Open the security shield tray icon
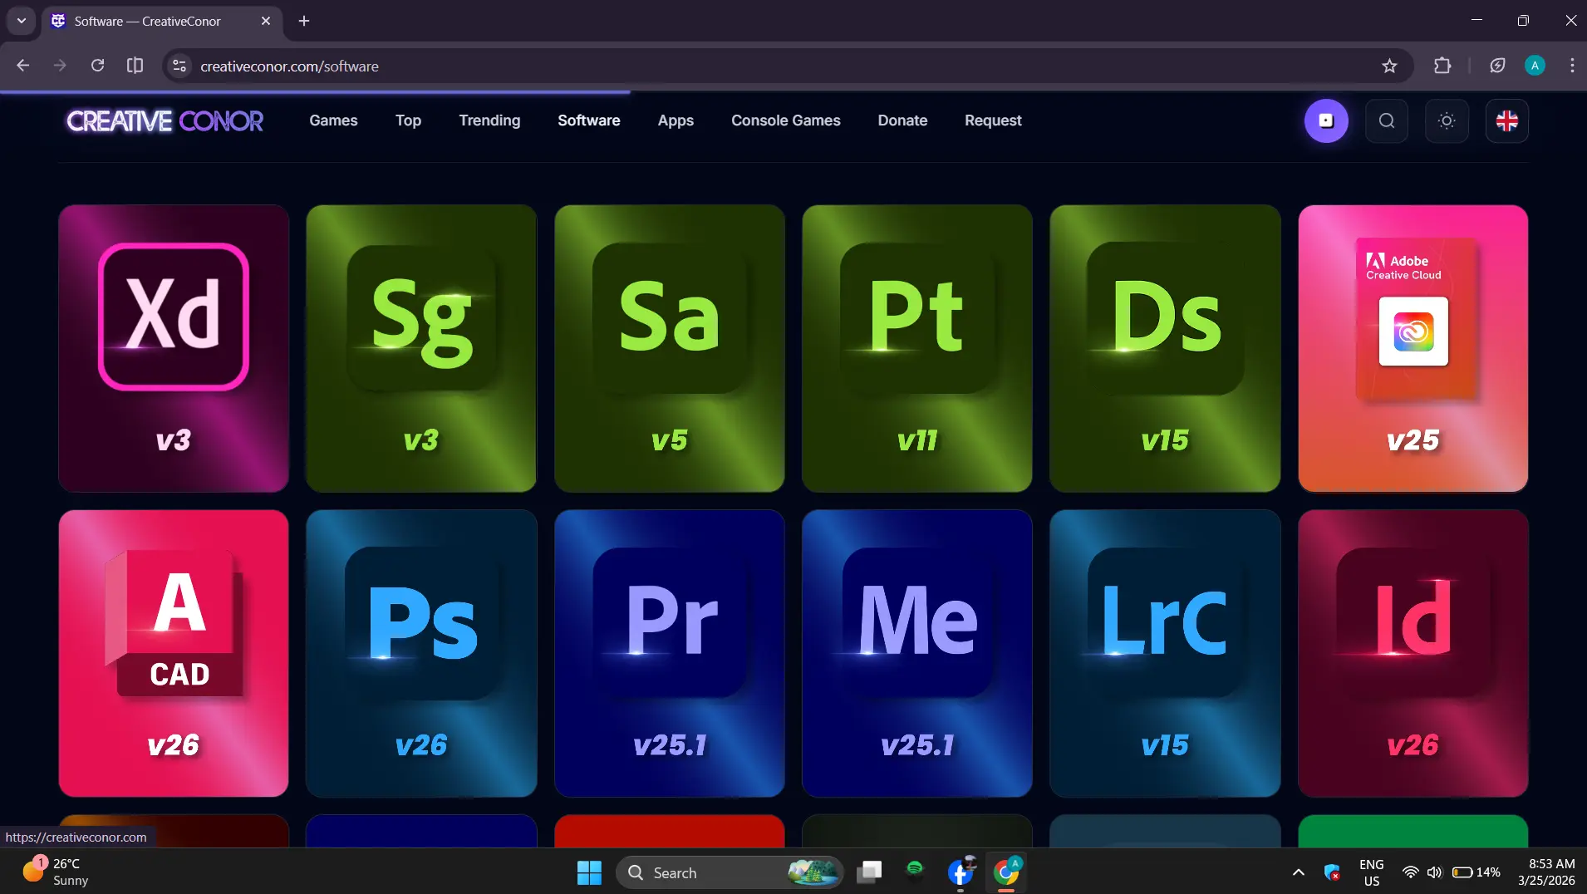This screenshot has height=894, width=1587. [x=1332, y=872]
